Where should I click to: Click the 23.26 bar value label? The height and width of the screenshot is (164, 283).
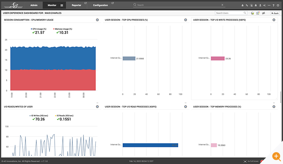point(228,59)
